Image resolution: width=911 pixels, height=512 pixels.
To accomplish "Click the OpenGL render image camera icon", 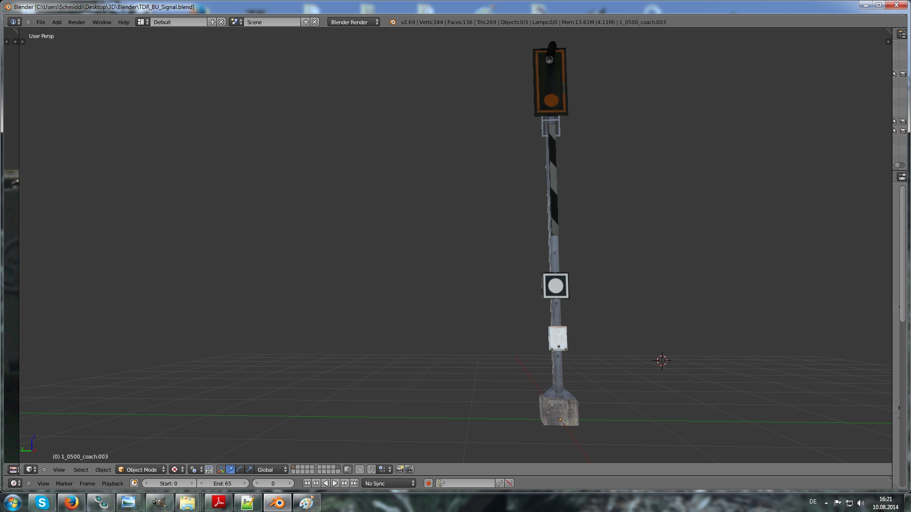I will pos(400,469).
